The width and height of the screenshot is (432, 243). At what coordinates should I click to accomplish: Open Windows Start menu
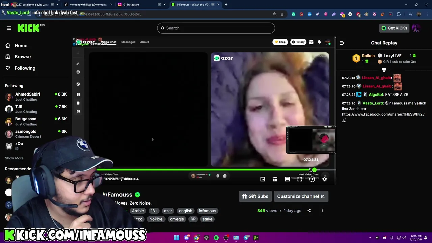(177, 238)
